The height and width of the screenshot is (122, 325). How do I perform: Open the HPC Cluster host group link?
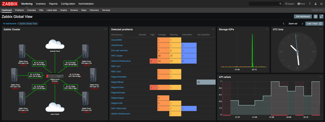[x=117, y=56]
